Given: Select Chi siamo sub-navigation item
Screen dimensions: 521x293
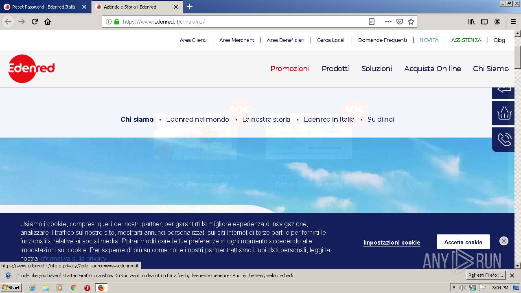Looking at the screenshot, I should (x=137, y=119).
